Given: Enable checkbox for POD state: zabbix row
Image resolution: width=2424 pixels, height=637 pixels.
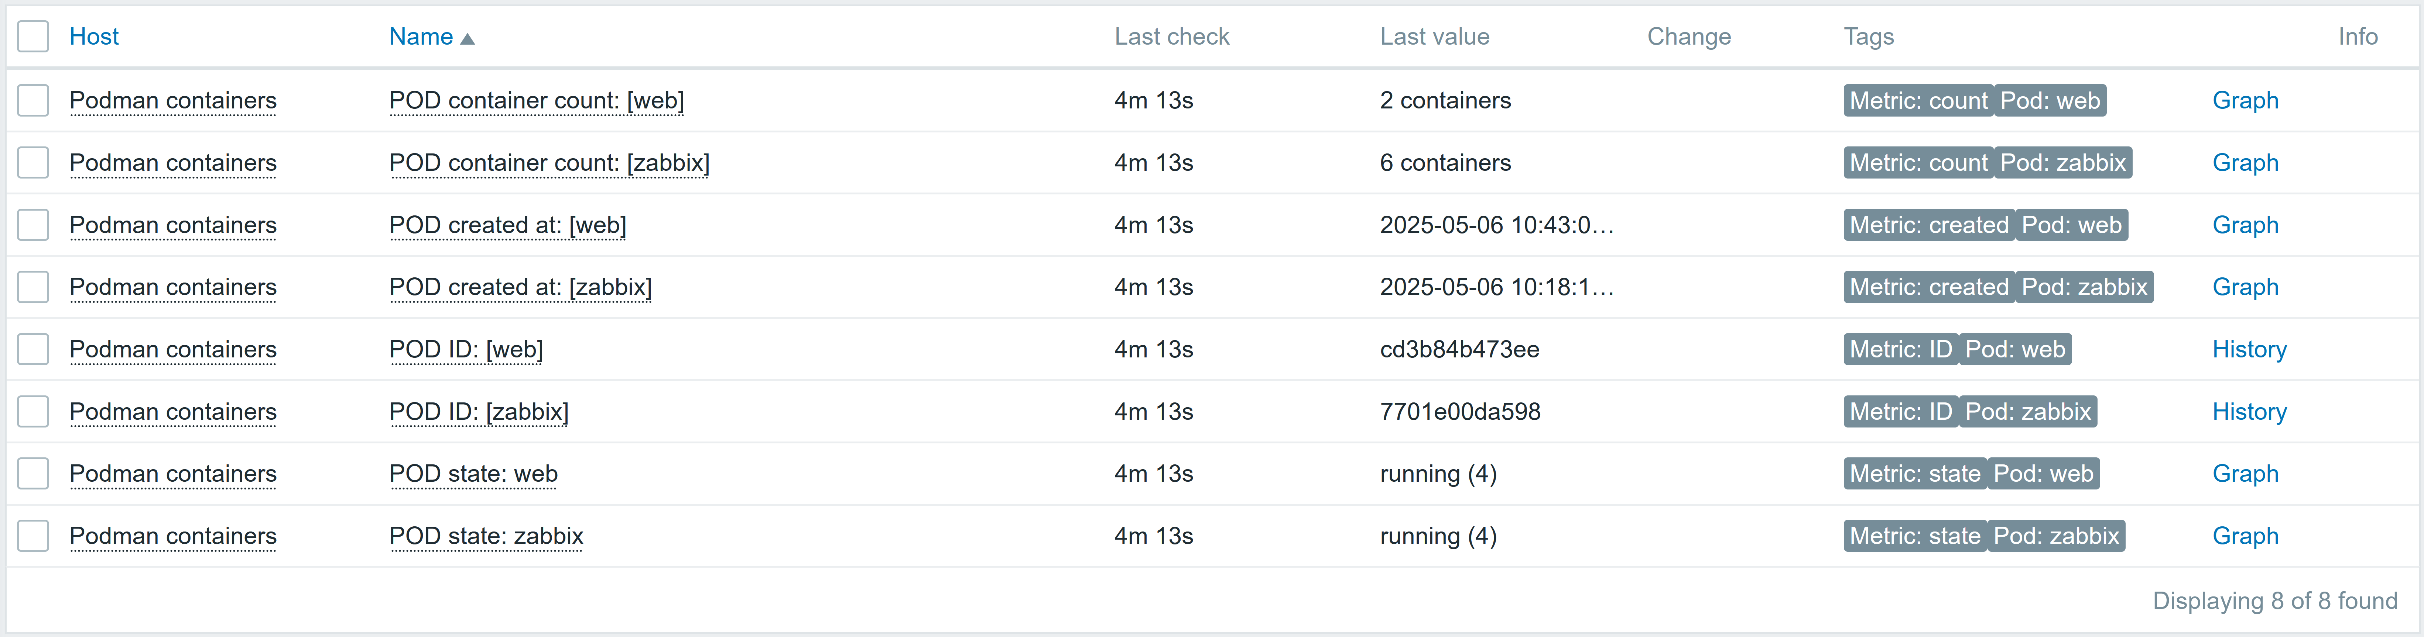Looking at the screenshot, I should click(33, 536).
